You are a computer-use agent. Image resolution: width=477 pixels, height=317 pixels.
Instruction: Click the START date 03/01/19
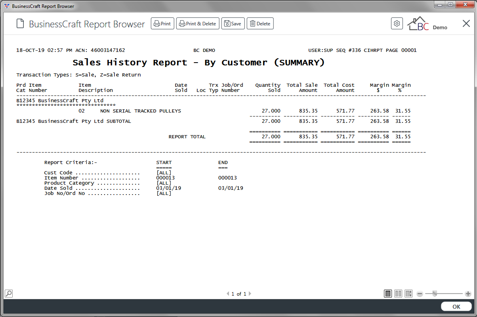pyautogui.click(x=169, y=188)
